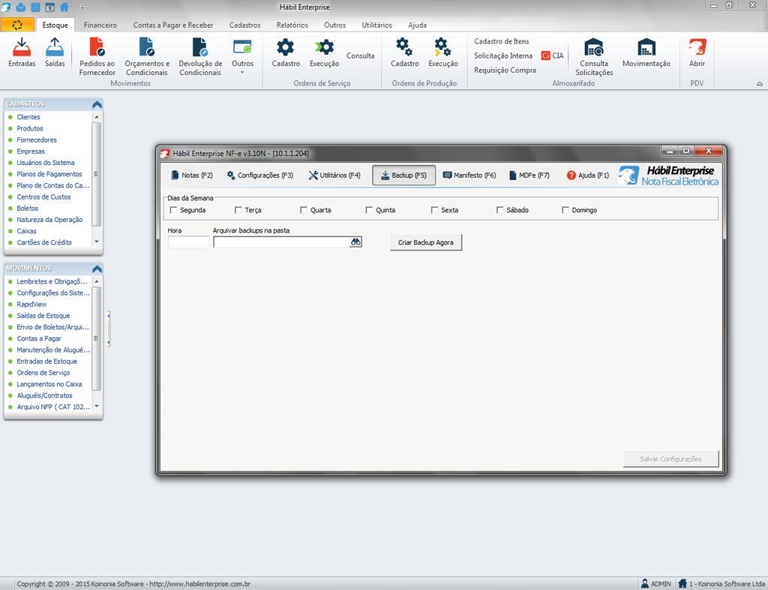Image resolution: width=768 pixels, height=590 pixels.
Task: Check the Segunda checkbox
Action: (173, 210)
